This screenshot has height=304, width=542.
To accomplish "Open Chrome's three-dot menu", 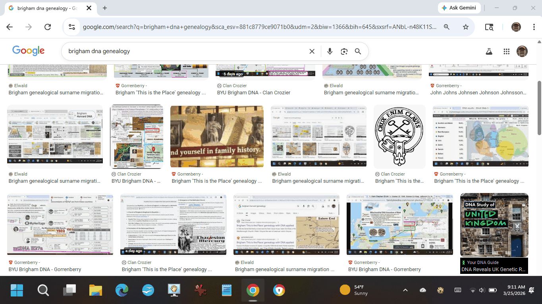I will click(x=534, y=27).
